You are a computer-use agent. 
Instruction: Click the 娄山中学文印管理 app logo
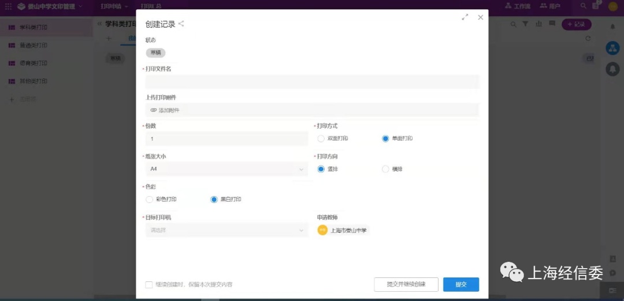[x=21, y=6]
